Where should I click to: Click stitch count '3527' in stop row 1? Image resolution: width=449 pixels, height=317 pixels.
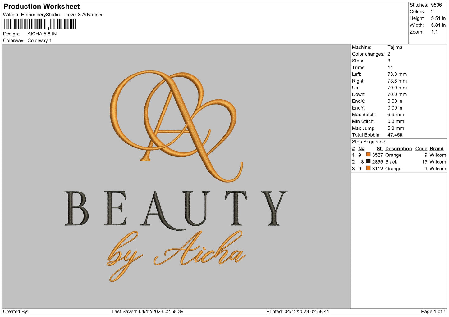(378, 155)
